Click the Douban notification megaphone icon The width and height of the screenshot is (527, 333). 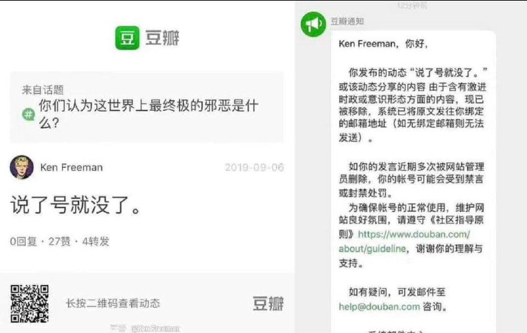tap(314, 24)
